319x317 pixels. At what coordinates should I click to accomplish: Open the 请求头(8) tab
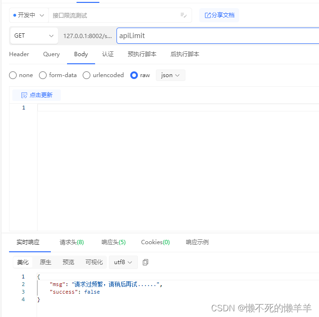point(72,242)
